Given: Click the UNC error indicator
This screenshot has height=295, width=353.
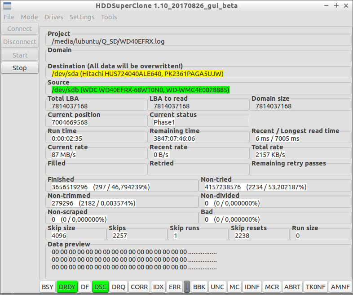Looking at the screenshot, I should 217,287.
